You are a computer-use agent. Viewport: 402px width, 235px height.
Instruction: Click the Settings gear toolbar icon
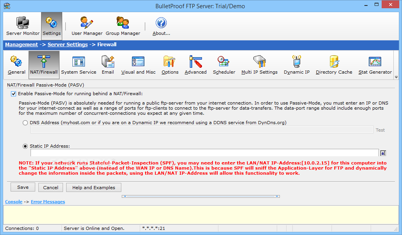52,26
